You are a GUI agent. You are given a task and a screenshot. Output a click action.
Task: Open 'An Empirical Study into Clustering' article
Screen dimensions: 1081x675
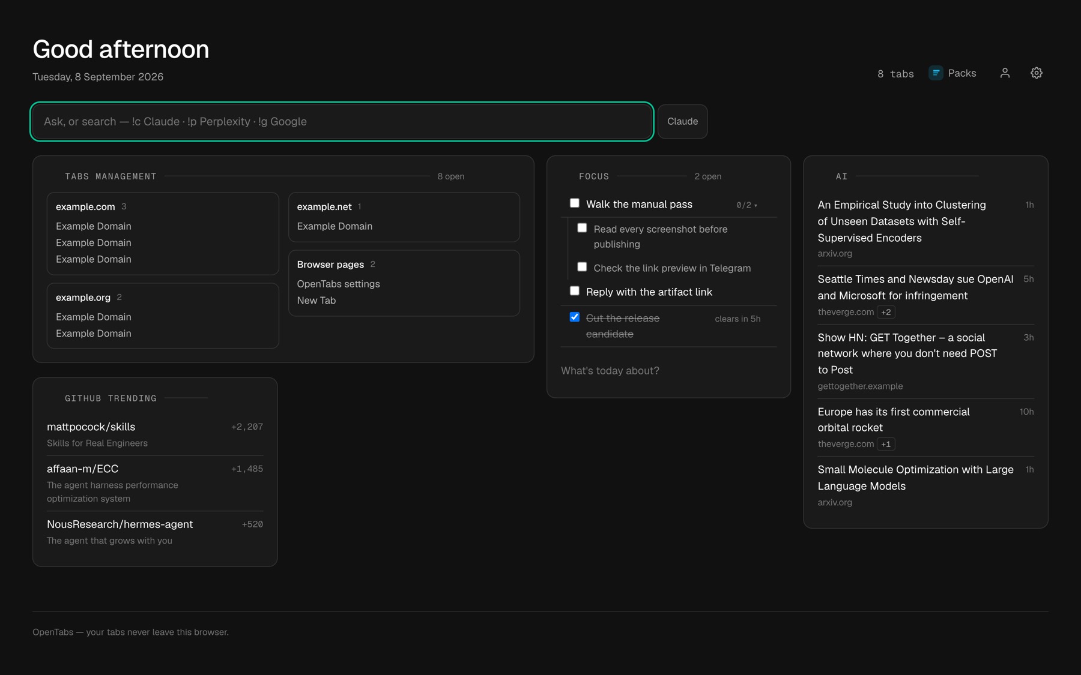click(901, 221)
